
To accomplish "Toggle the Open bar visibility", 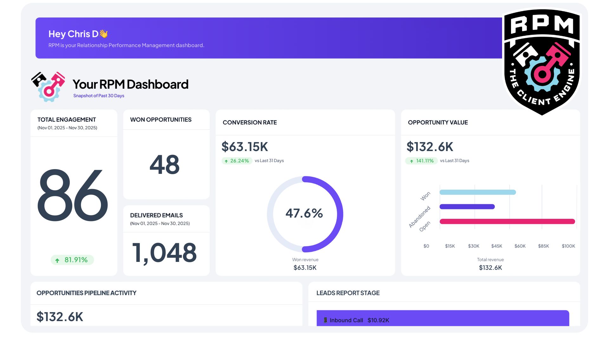I will 507,221.
